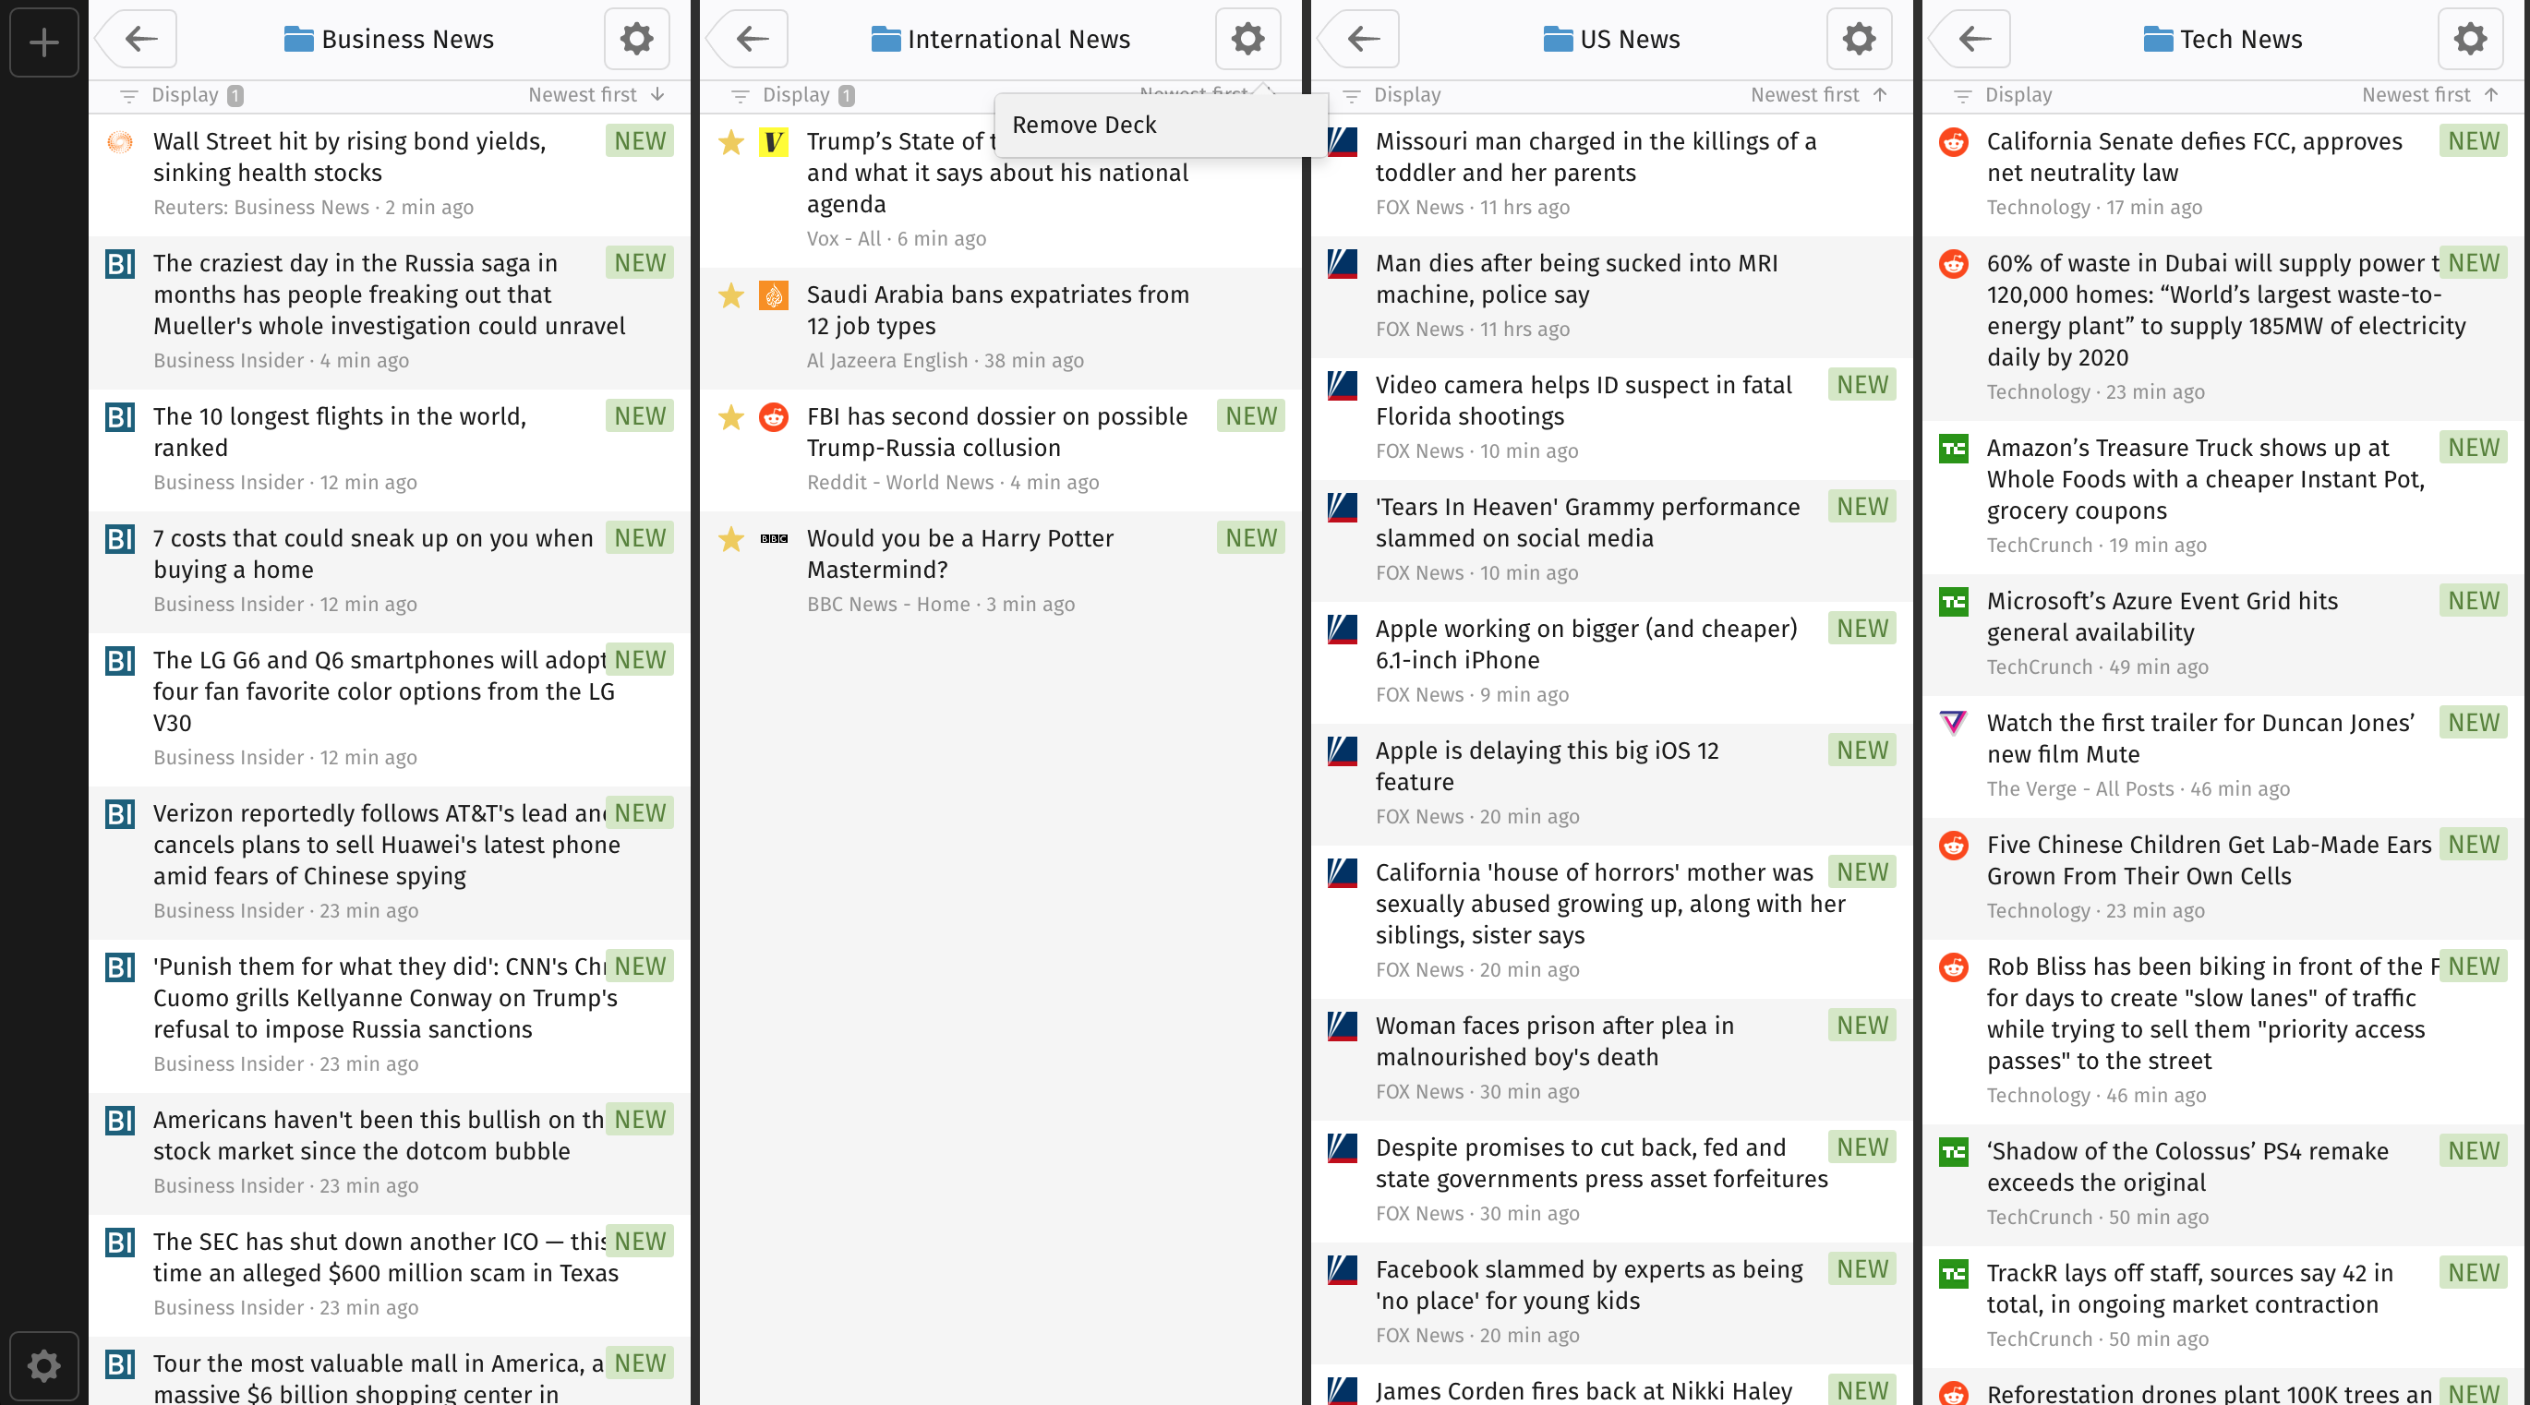Viewport: 2530px width, 1405px height.
Task: Select Remove Deck from the popup menu
Action: tap(1161, 125)
